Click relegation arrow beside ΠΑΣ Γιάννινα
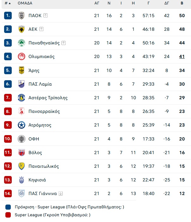This screenshot has width=191, height=222. point(60,193)
